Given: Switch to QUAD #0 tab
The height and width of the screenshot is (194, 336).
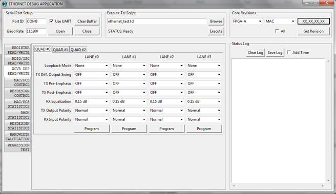Looking at the screenshot, I should click(43, 49).
